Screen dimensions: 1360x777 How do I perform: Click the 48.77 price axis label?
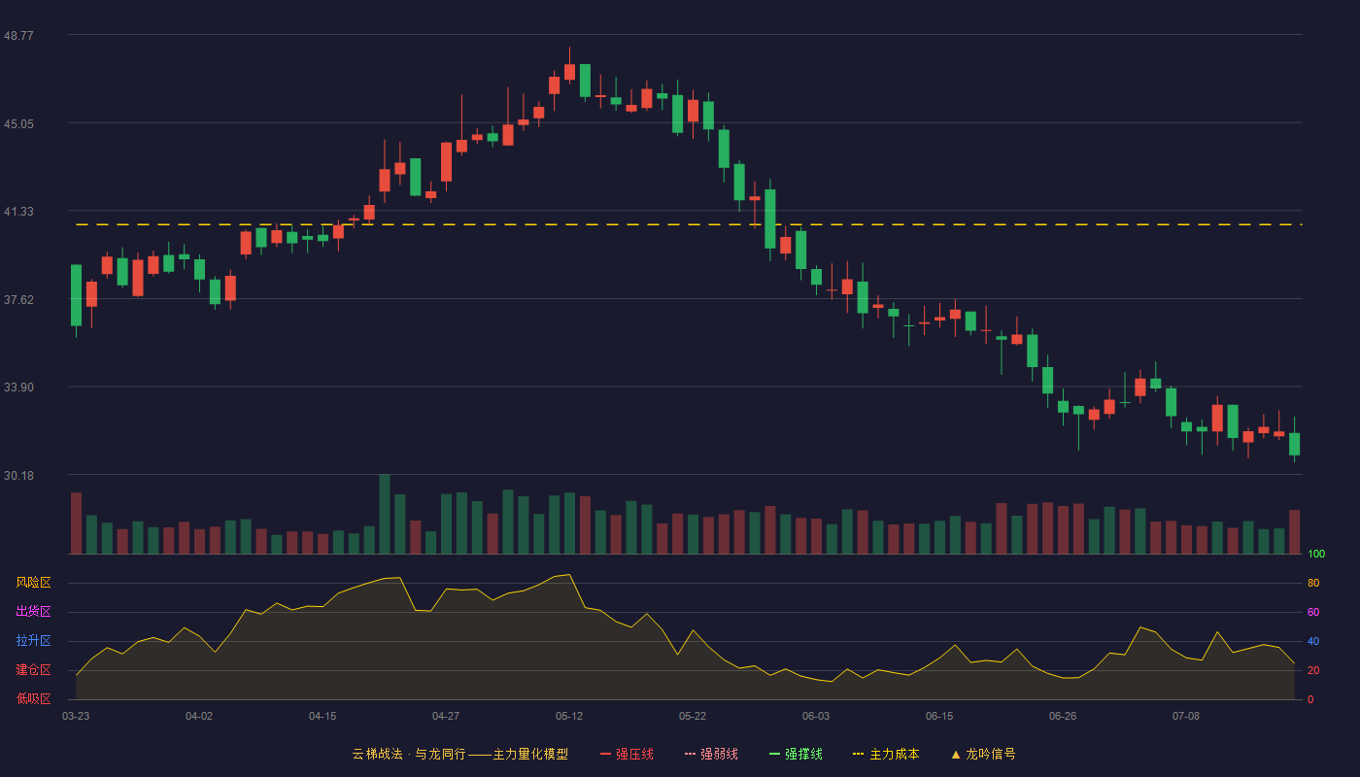click(x=18, y=35)
